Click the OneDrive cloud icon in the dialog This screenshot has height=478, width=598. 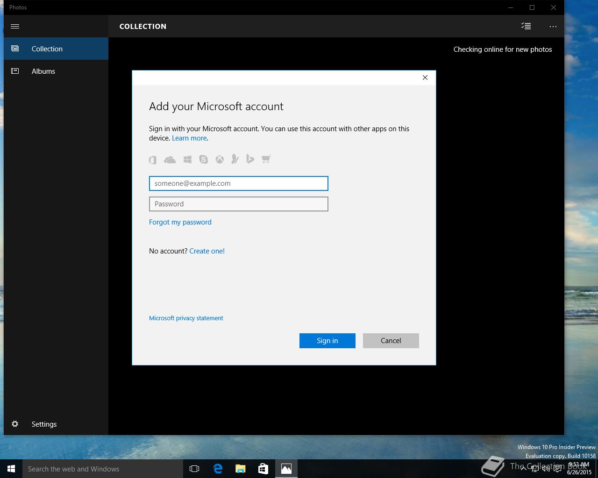(170, 160)
